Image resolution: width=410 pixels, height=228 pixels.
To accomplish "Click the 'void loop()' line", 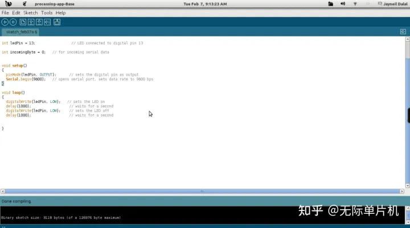I will (13, 93).
